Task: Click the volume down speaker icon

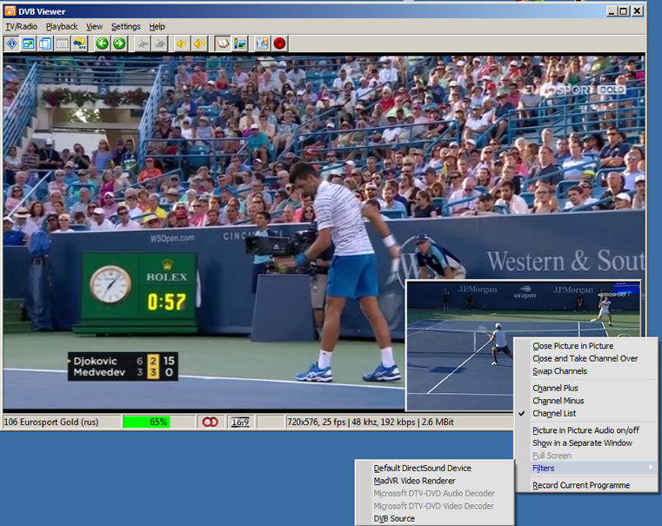Action: point(181,43)
